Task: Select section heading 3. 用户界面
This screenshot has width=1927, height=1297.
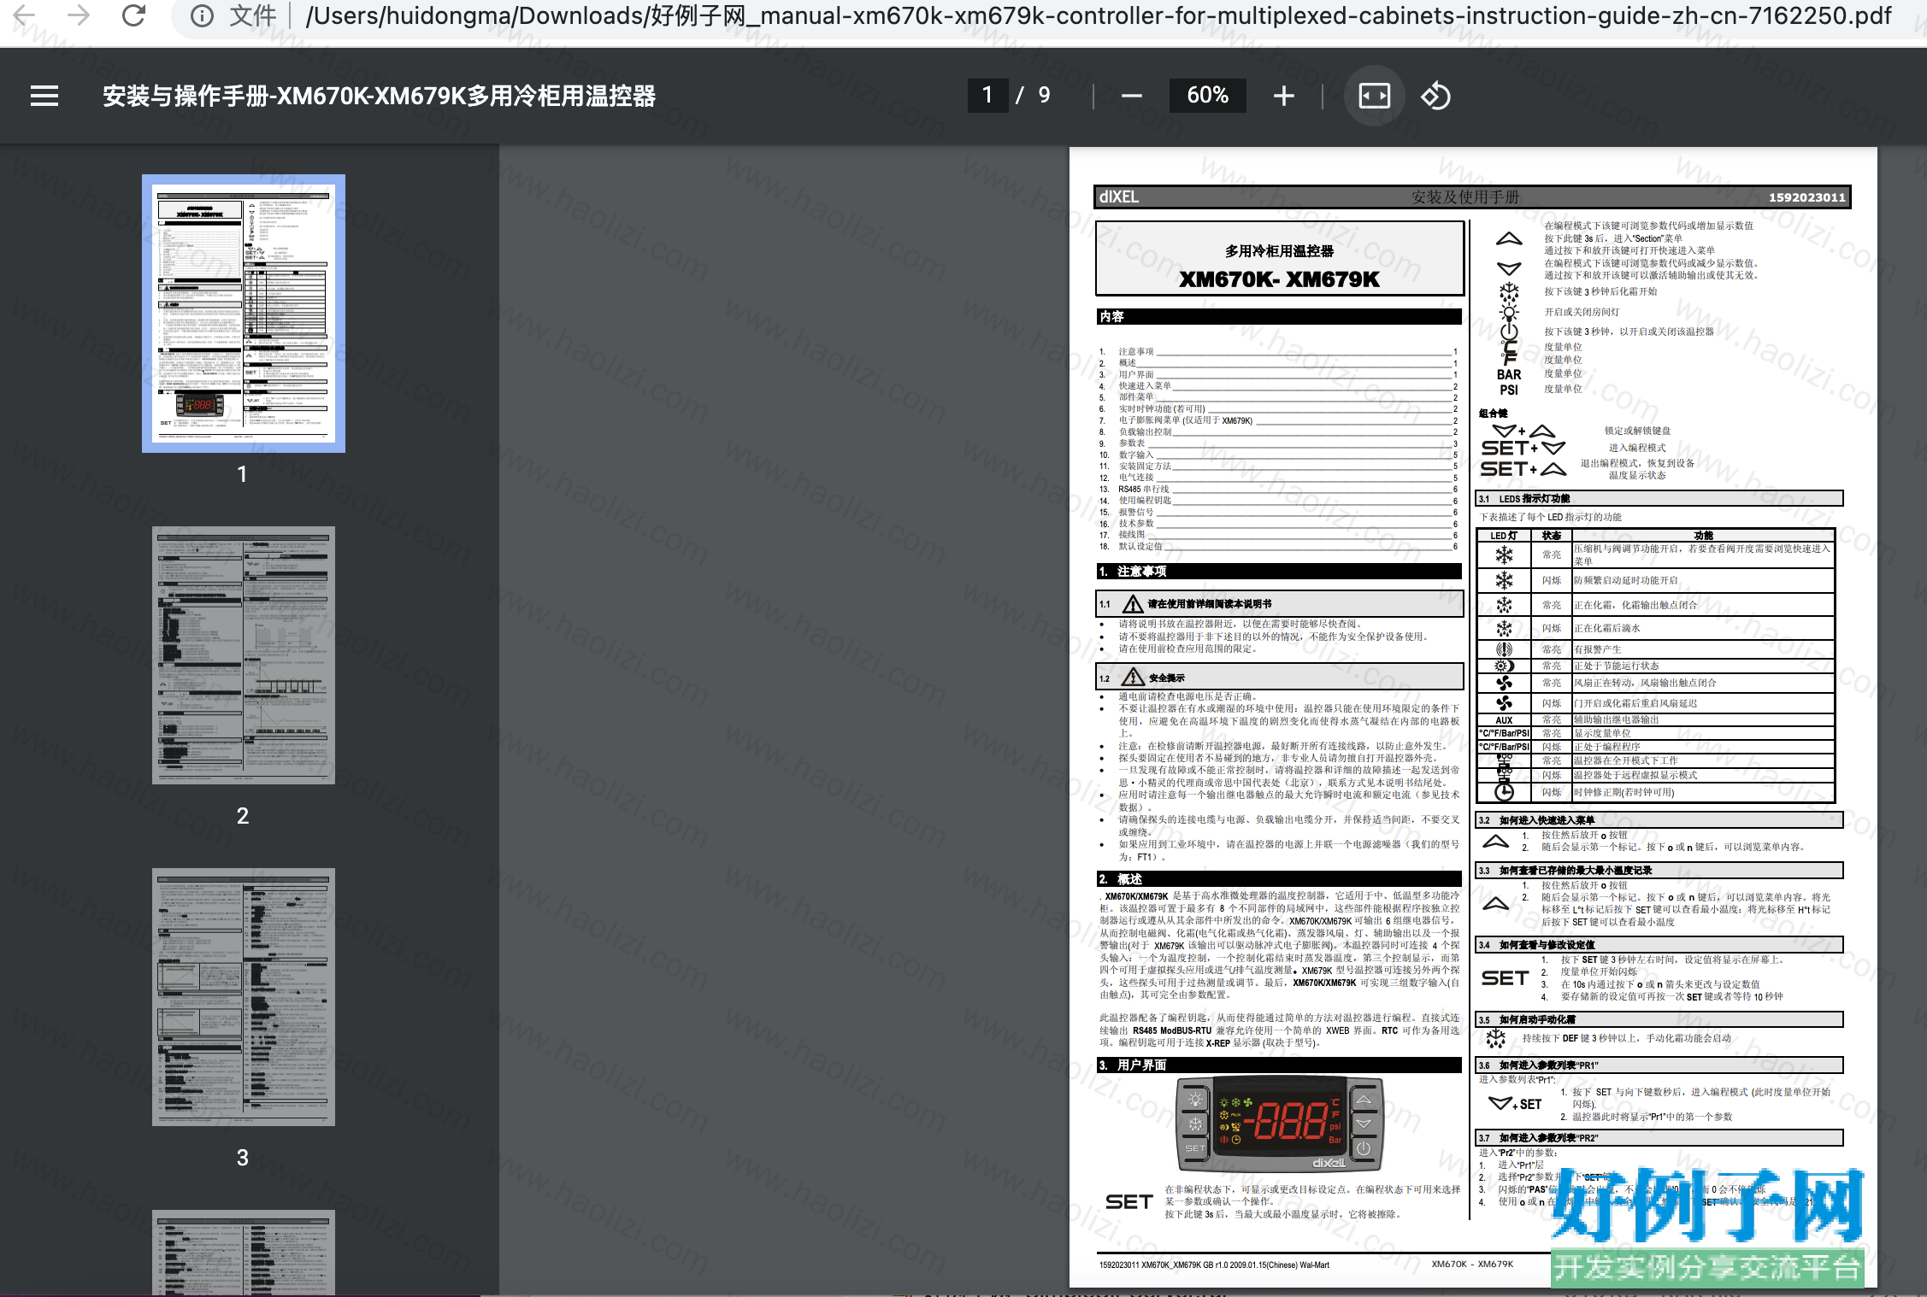Action: (1279, 1065)
